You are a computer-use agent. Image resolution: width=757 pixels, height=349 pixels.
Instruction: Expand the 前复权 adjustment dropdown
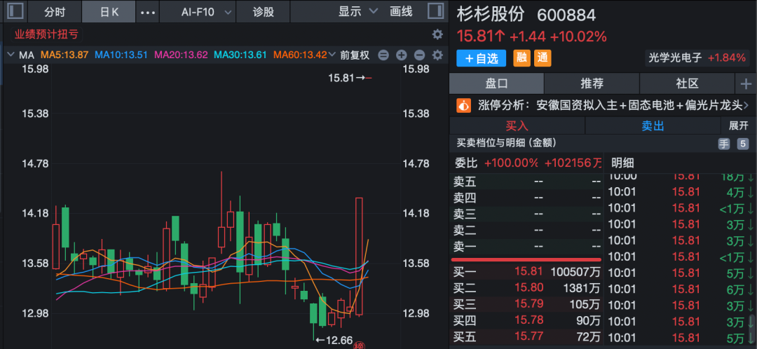pos(355,55)
